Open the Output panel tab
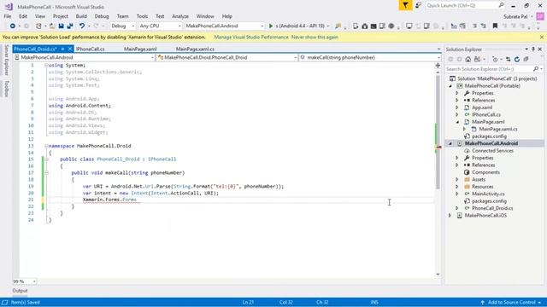Viewport: 547px width, 307px height. pyautogui.click(x=20, y=291)
